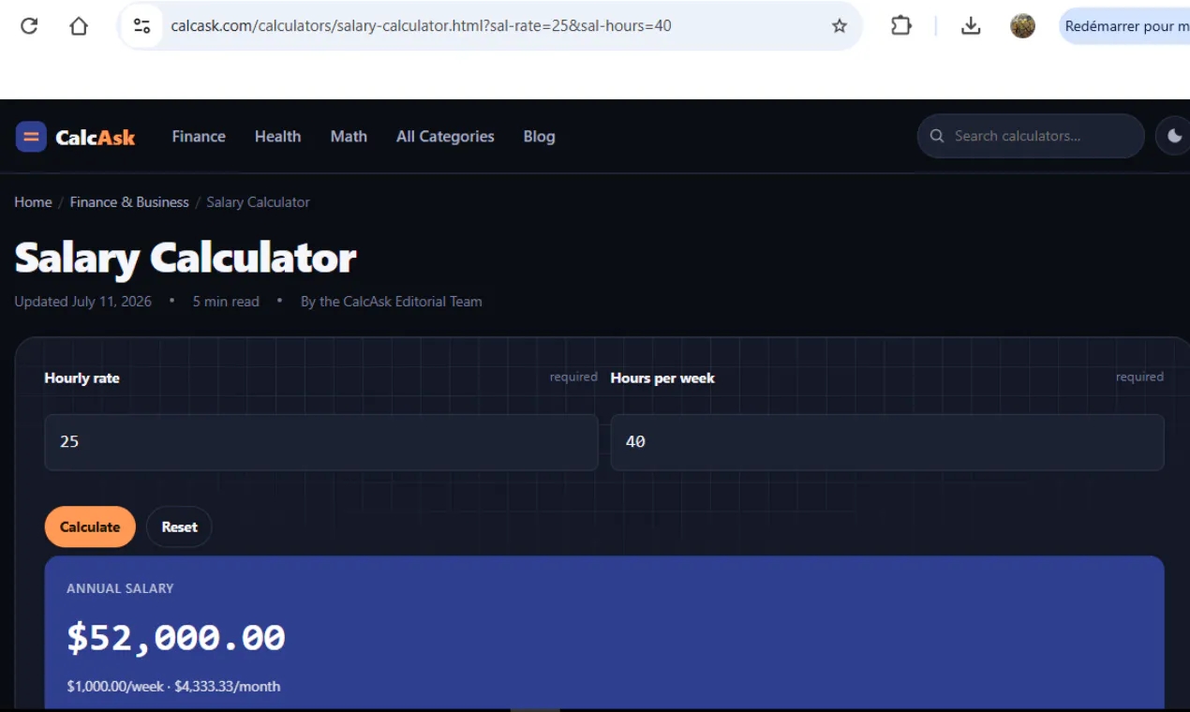Click the address bar URL
This screenshot has width=1190, height=712.
[421, 26]
